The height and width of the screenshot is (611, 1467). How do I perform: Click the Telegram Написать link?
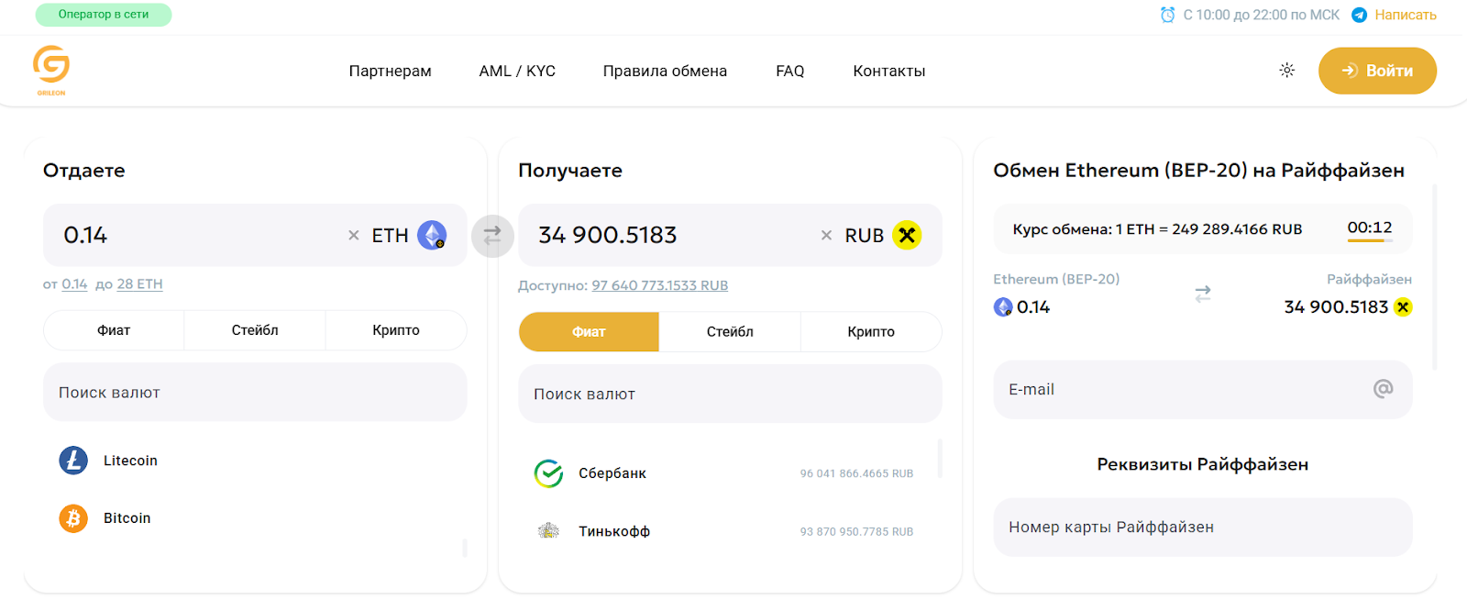tap(1404, 15)
